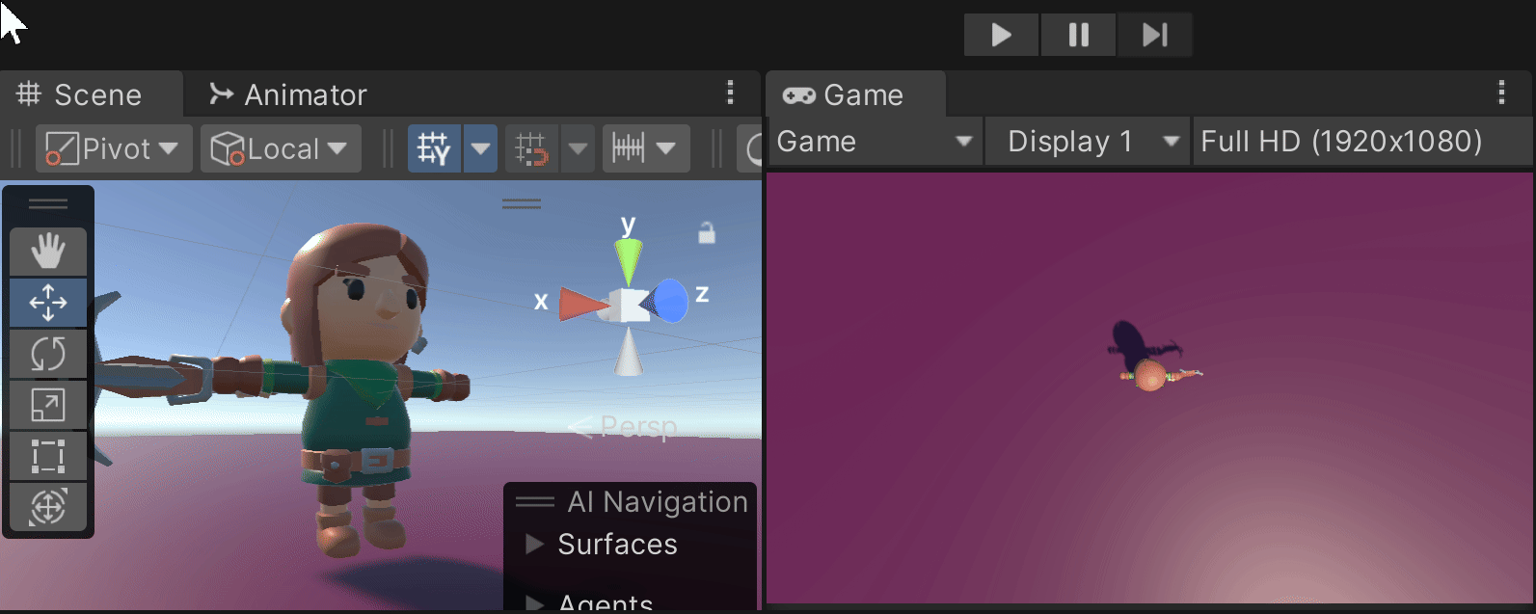Open the snap increment settings dropdown

point(646,148)
